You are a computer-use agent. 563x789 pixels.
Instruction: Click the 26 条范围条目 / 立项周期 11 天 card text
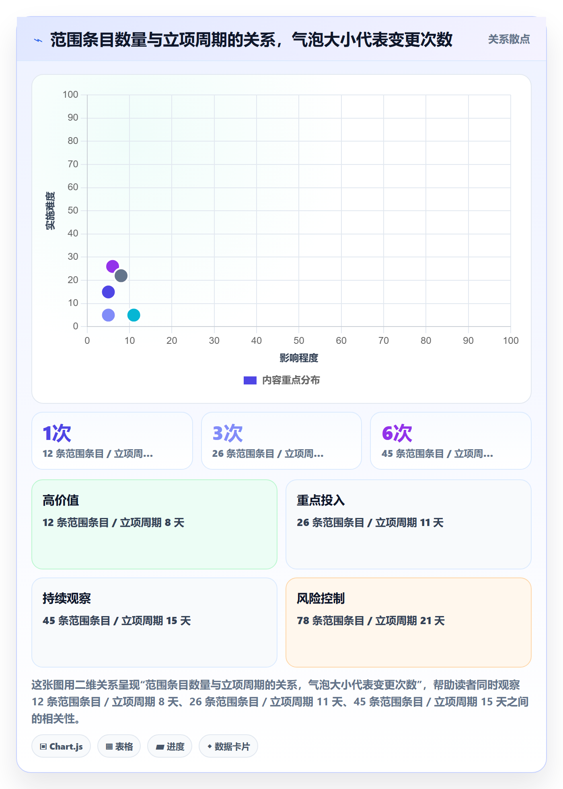click(x=370, y=522)
